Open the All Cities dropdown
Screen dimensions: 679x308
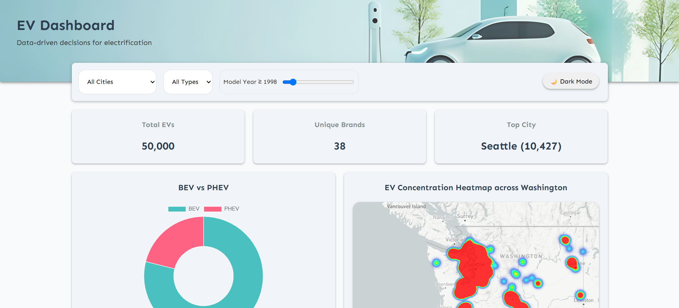point(117,82)
